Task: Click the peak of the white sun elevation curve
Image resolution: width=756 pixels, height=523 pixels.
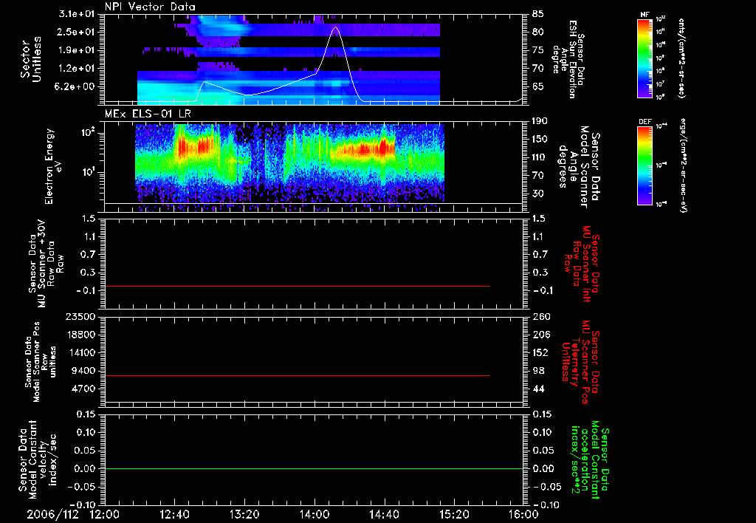Action: [x=336, y=28]
